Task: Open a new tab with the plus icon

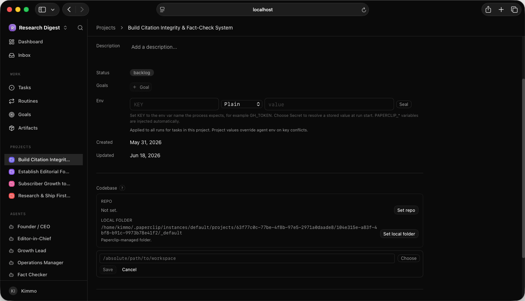Action: click(501, 10)
